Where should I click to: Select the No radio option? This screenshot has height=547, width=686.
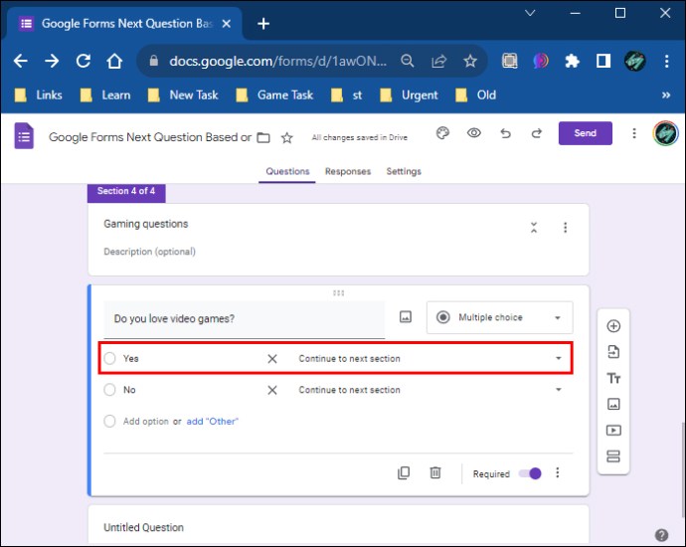(109, 390)
